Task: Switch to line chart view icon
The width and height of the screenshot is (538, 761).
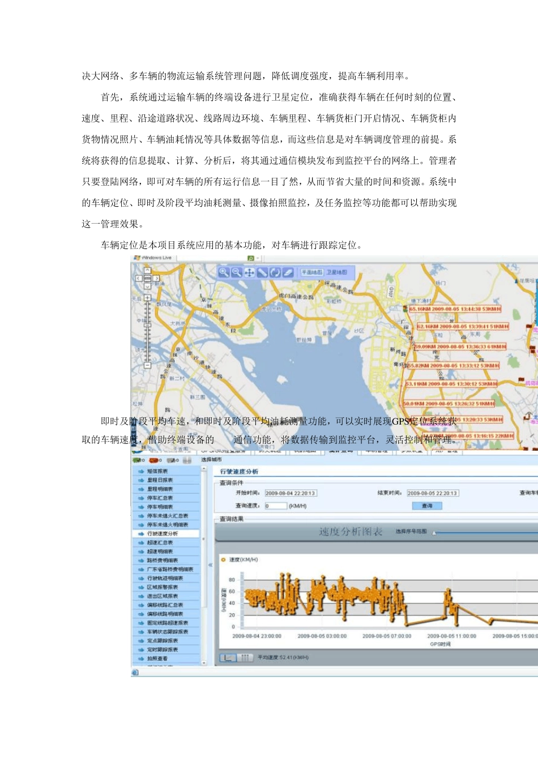Action: 228,657
